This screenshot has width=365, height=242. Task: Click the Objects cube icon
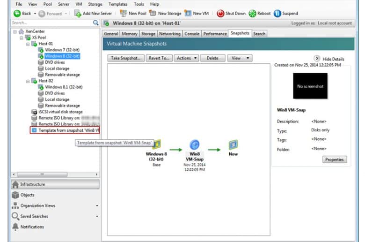[15, 195]
